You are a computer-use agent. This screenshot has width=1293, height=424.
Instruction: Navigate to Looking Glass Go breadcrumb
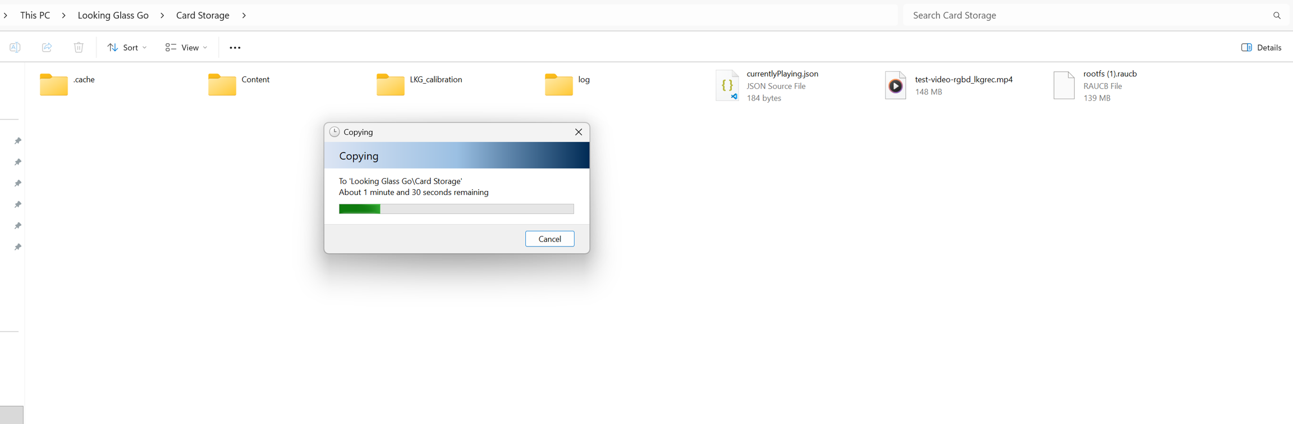click(x=113, y=16)
